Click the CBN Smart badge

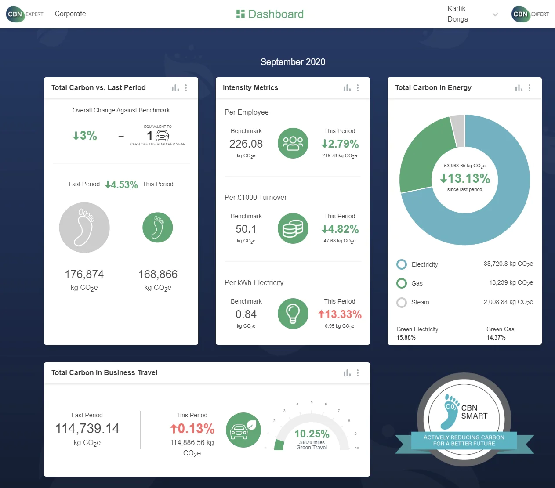(464, 419)
